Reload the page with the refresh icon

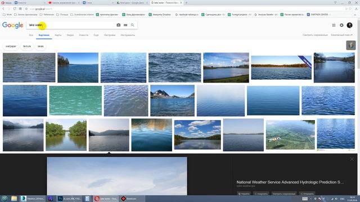(x=15, y=9)
